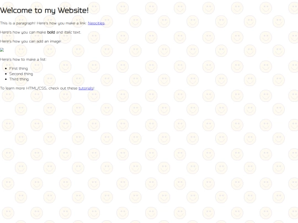The image size is (298, 223).
Task: Click the broken image icon
Action: coord(2,50)
